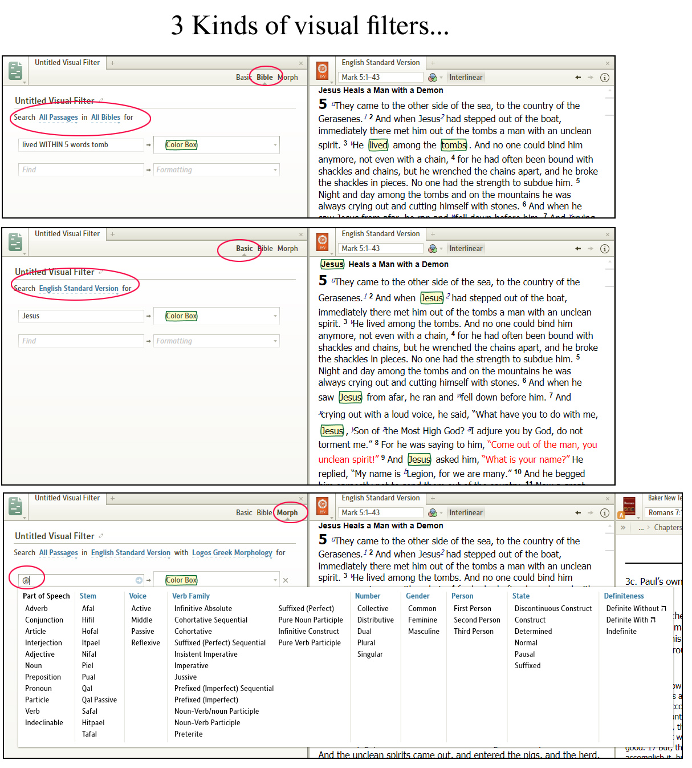Select 'Jussive' under Verb Family
Screen dimensions: 692x768
[x=185, y=677]
